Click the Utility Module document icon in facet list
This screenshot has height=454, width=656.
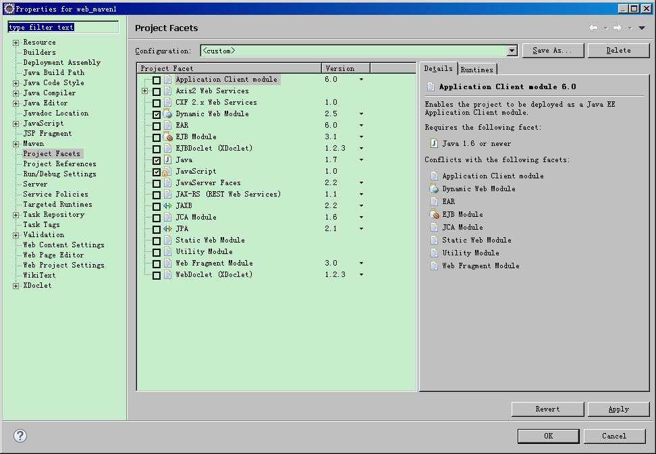point(167,251)
